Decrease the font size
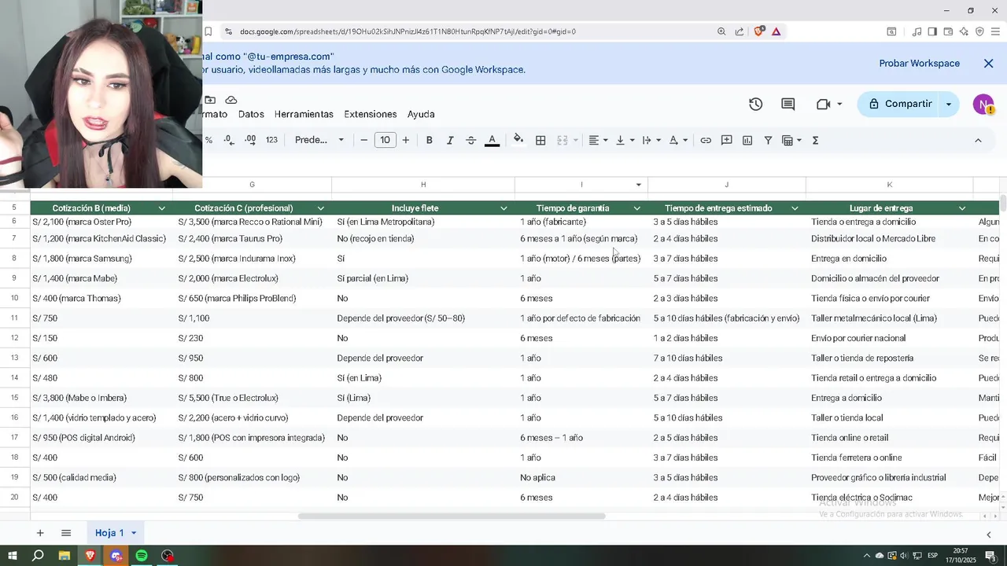The width and height of the screenshot is (1007, 566). coord(363,140)
